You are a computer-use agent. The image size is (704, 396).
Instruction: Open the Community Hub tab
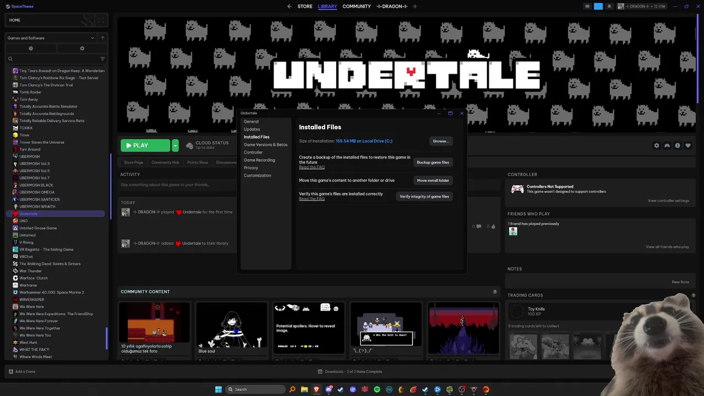tap(166, 162)
